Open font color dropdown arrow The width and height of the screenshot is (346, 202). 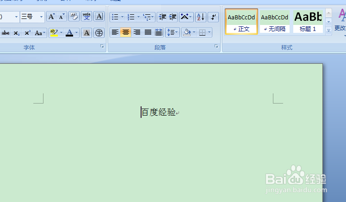pos(77,33)
